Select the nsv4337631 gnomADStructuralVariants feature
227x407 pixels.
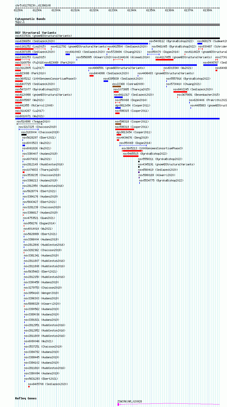(x=44, y=36)
